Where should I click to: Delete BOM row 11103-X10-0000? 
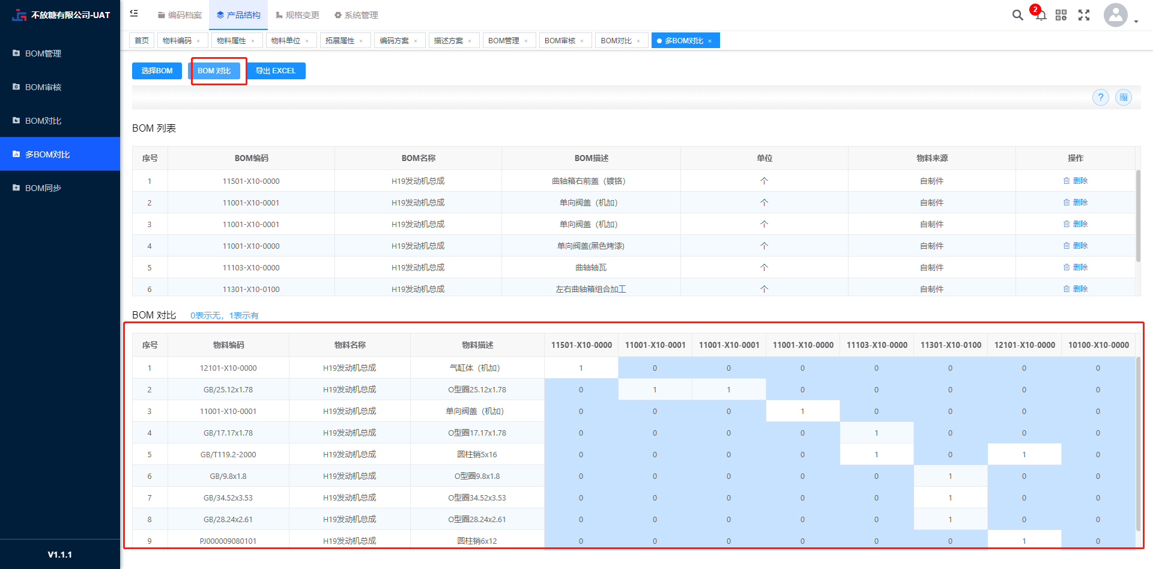pos(1076,267)
